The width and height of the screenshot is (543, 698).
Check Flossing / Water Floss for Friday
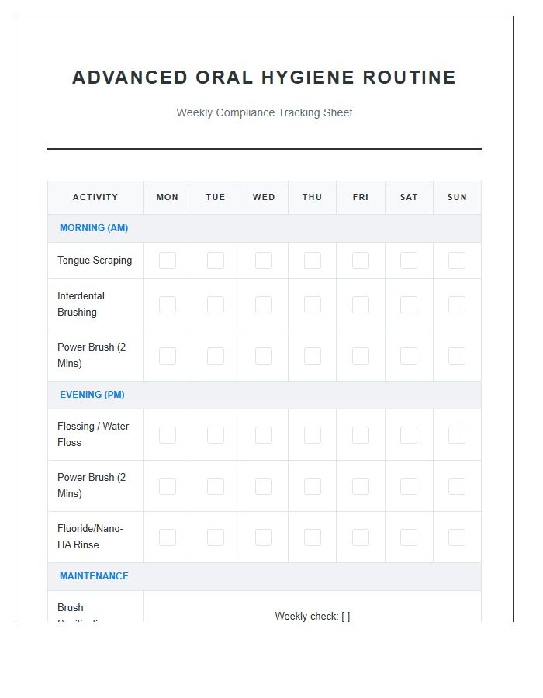[361, 435]
